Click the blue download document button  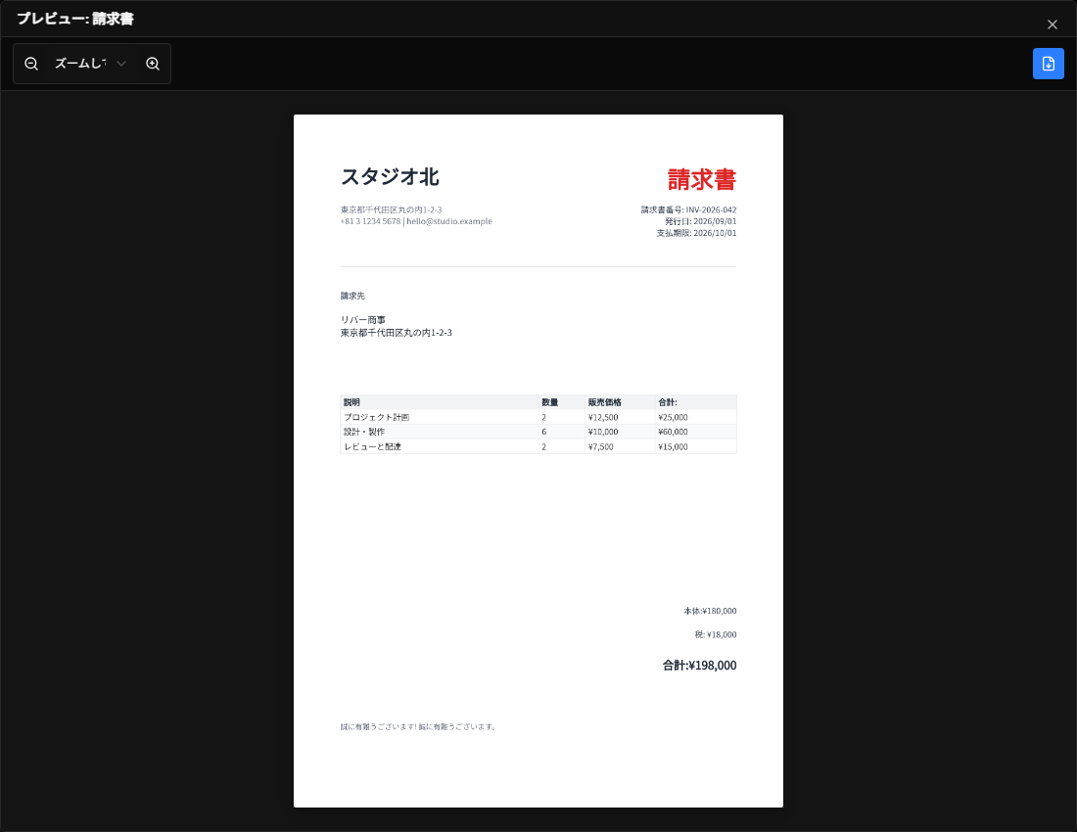click(x=1049, y=64)
